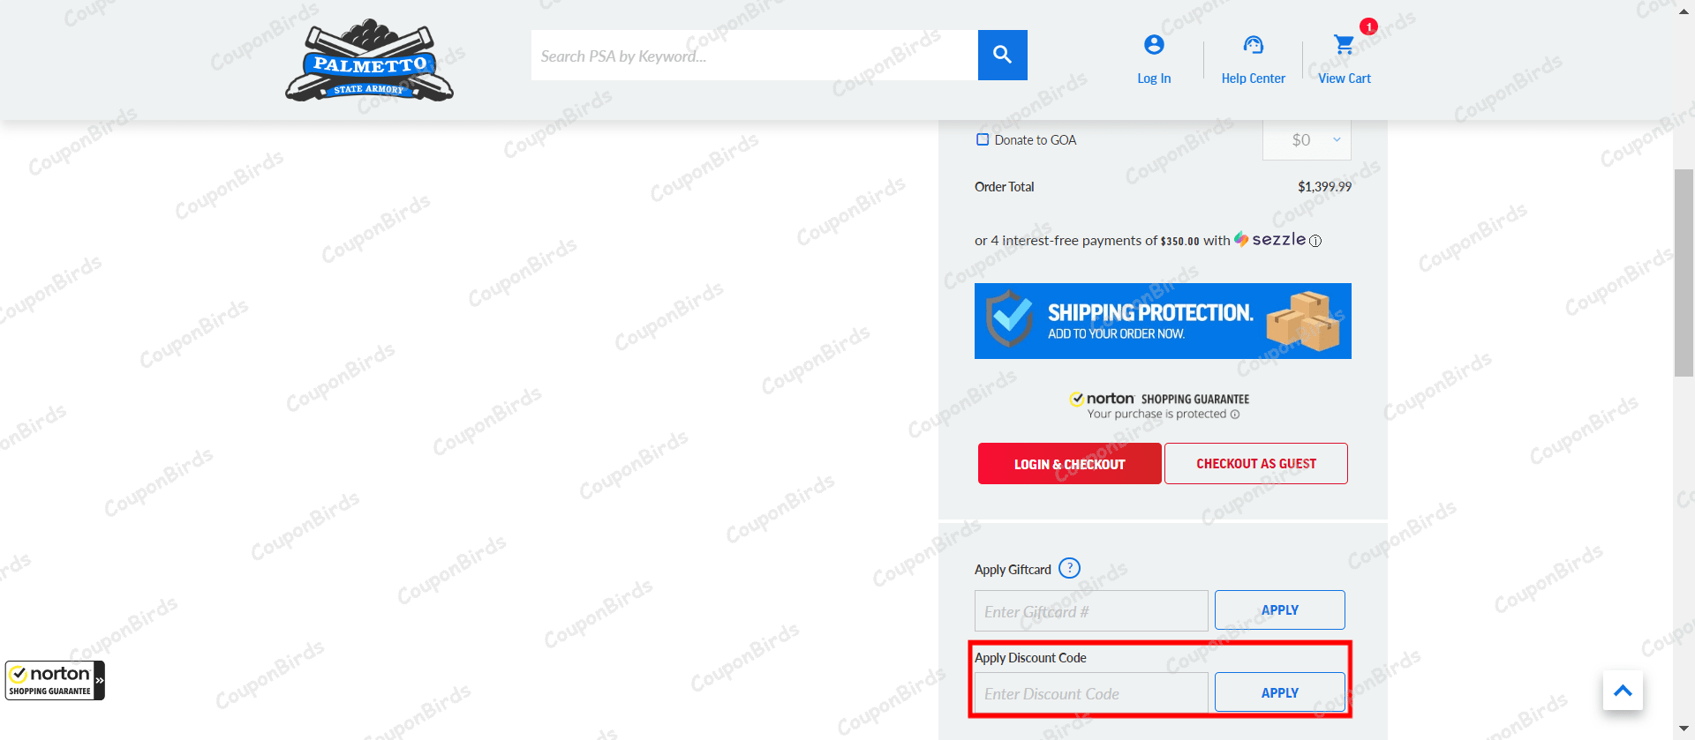Open the shopping cart icon
1695x740 pixels.
[1344, 44]
